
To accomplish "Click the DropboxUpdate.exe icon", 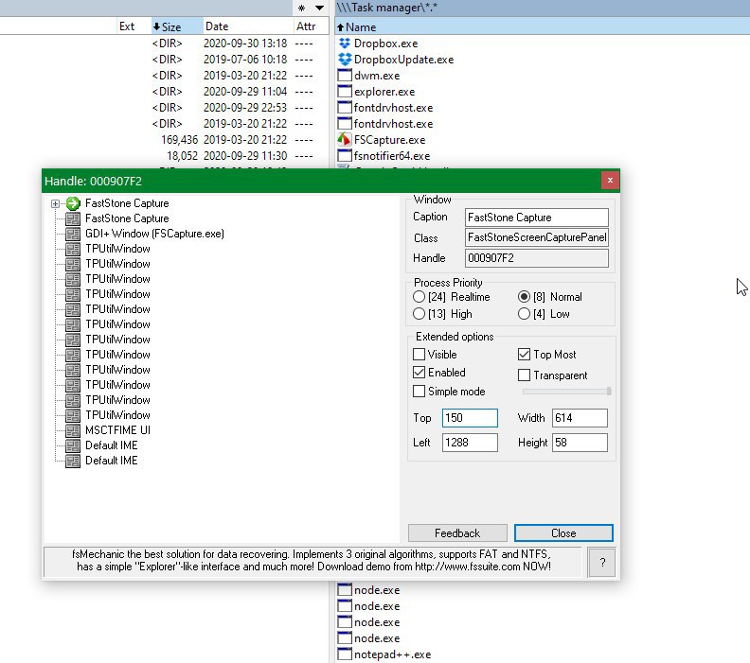I will point(345,60).
